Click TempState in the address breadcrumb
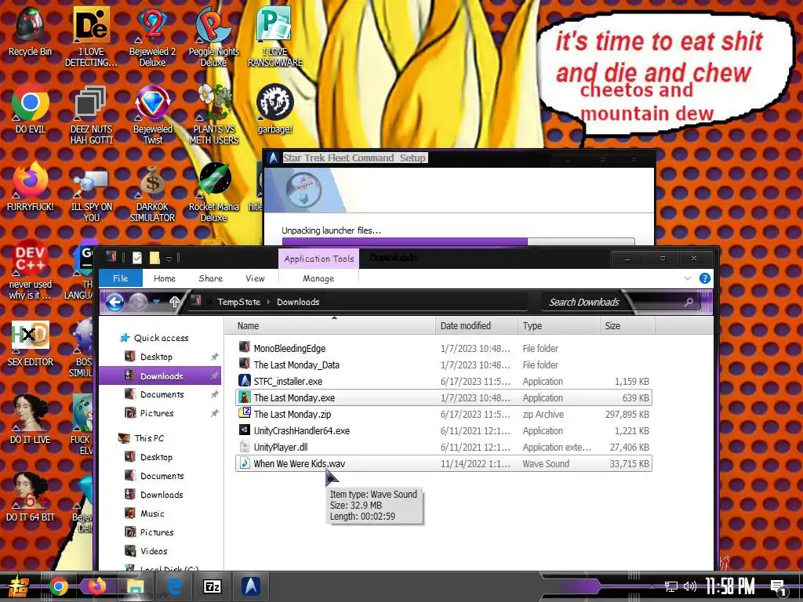 (238, 302)
